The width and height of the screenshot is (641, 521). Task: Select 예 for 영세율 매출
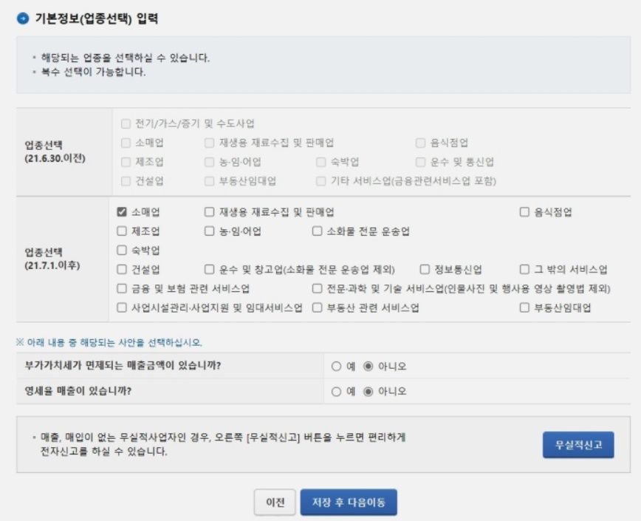pyautogui.click(x=337, y=392)
